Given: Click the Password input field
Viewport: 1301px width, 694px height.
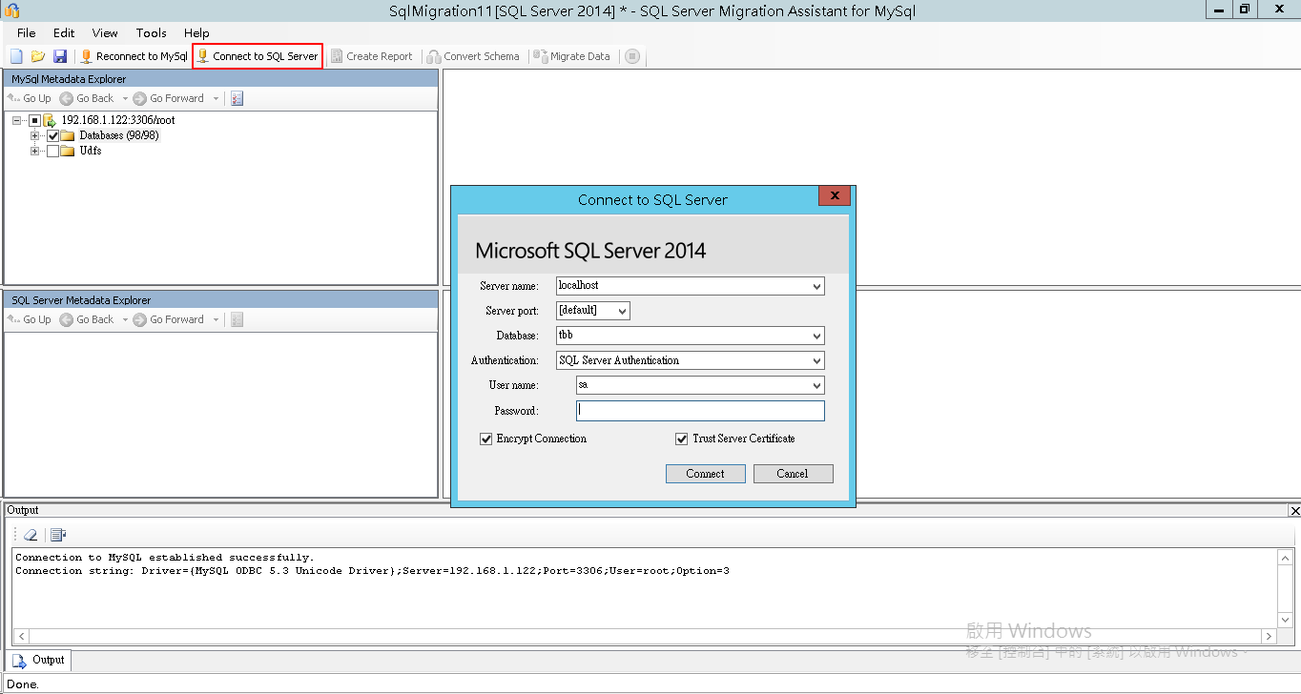Looking at the screenshot, I should [x=700, y=411].
